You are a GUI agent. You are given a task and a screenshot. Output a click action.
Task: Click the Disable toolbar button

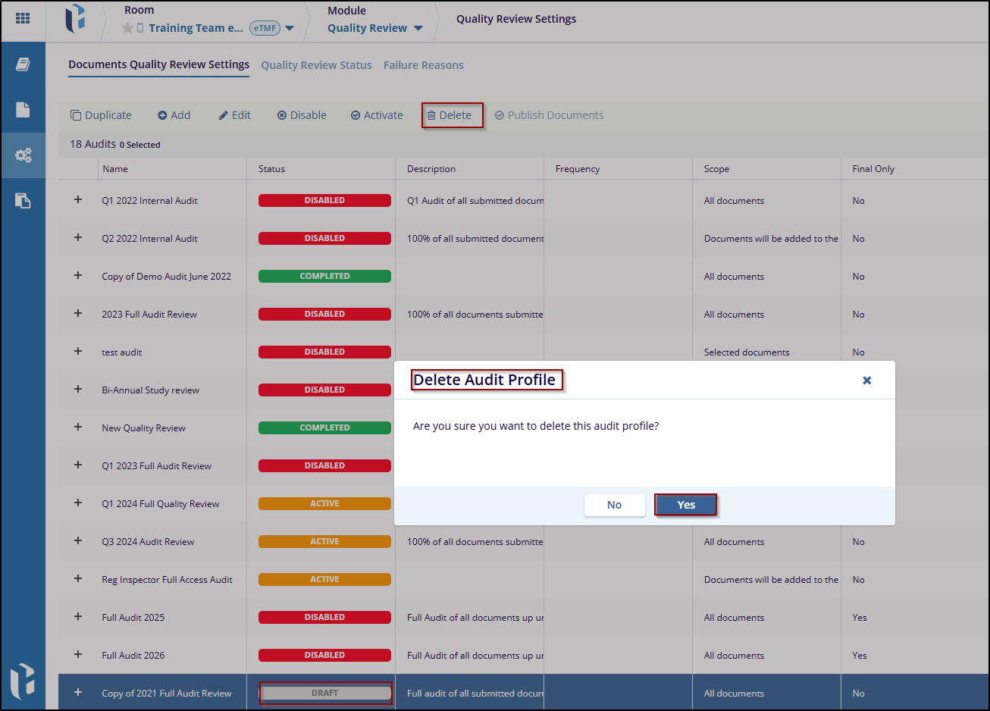pyautogui.click(x=302, y=115)
